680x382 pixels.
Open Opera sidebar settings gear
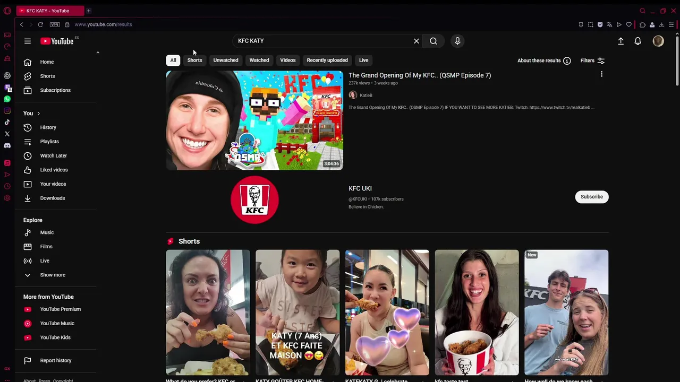pyautogui.click(x=7, y=198)
